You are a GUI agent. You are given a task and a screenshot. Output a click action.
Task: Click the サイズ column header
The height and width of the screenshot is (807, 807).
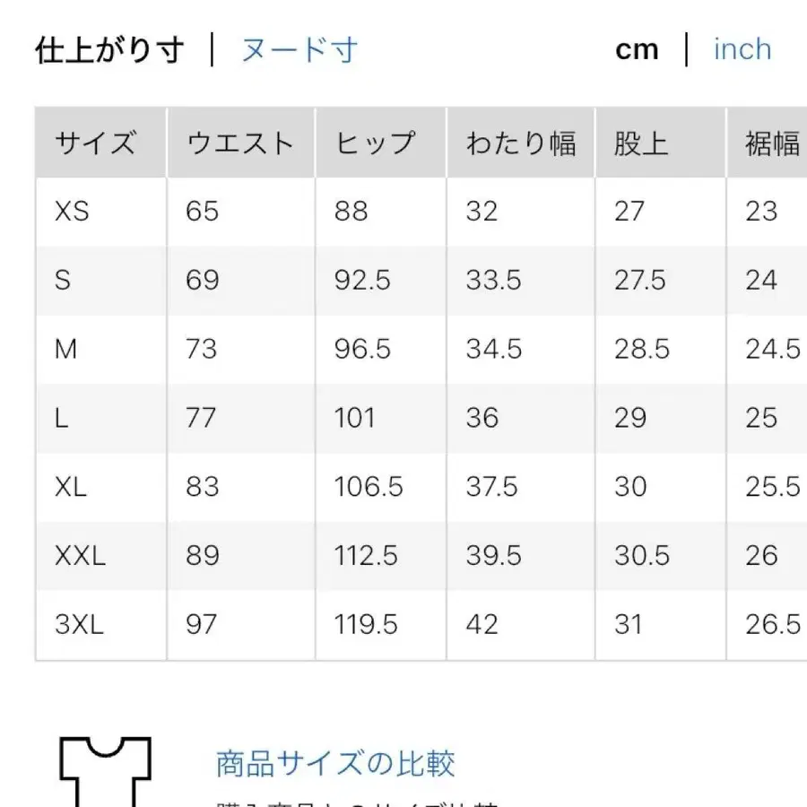[x=97, y=141]
